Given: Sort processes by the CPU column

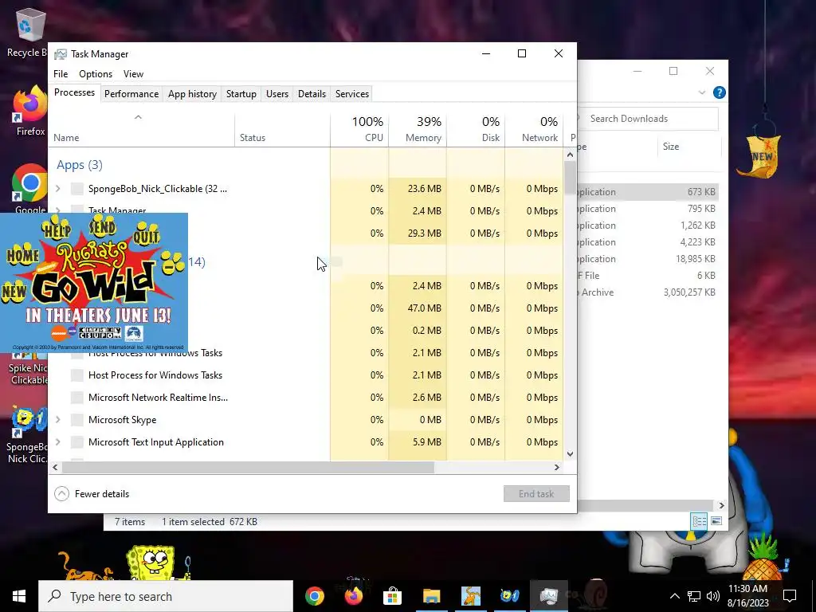Looking at the screenshot, I should 359,129.
